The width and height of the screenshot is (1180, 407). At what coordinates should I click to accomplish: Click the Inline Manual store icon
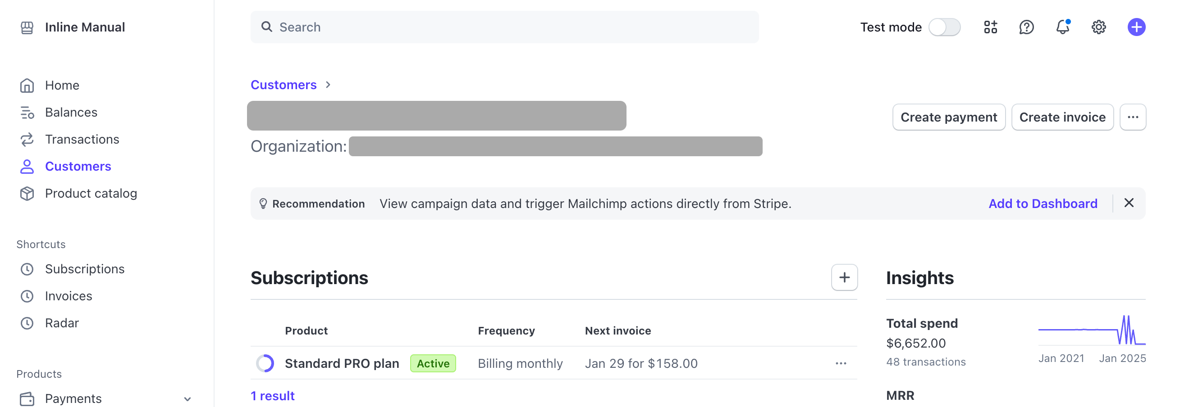(x=27, y=27)
